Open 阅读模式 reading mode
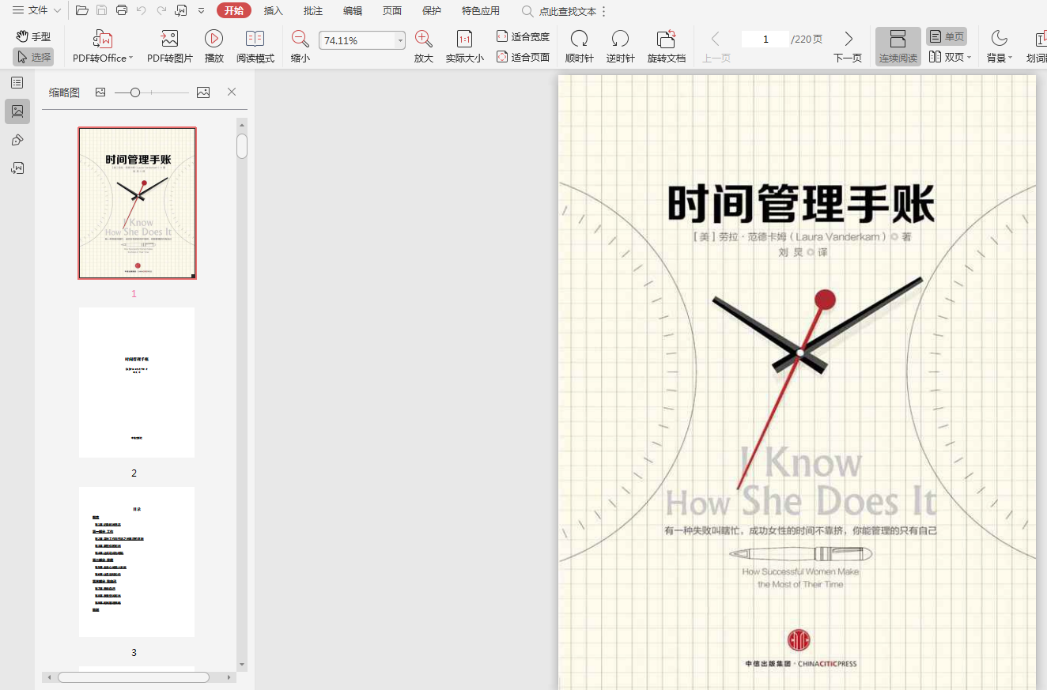 pos(255,39)
